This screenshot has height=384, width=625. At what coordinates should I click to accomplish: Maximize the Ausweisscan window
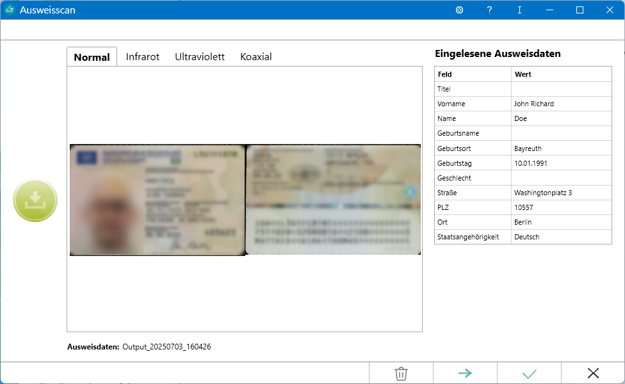580,10
